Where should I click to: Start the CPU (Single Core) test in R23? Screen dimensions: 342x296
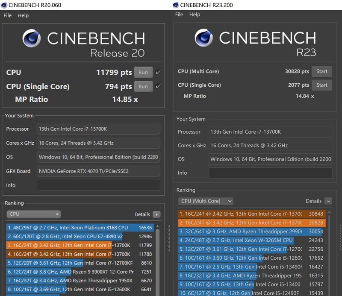(x=321, y=85)
